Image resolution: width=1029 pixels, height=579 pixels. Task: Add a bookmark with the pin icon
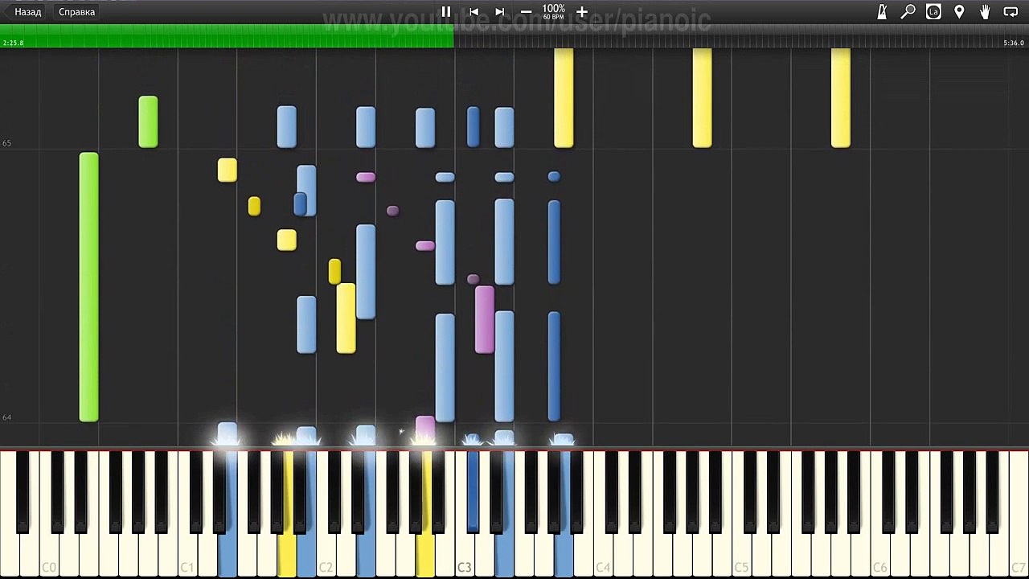tap(959, 12)
